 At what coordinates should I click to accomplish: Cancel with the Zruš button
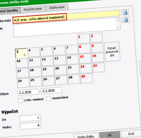131,134
